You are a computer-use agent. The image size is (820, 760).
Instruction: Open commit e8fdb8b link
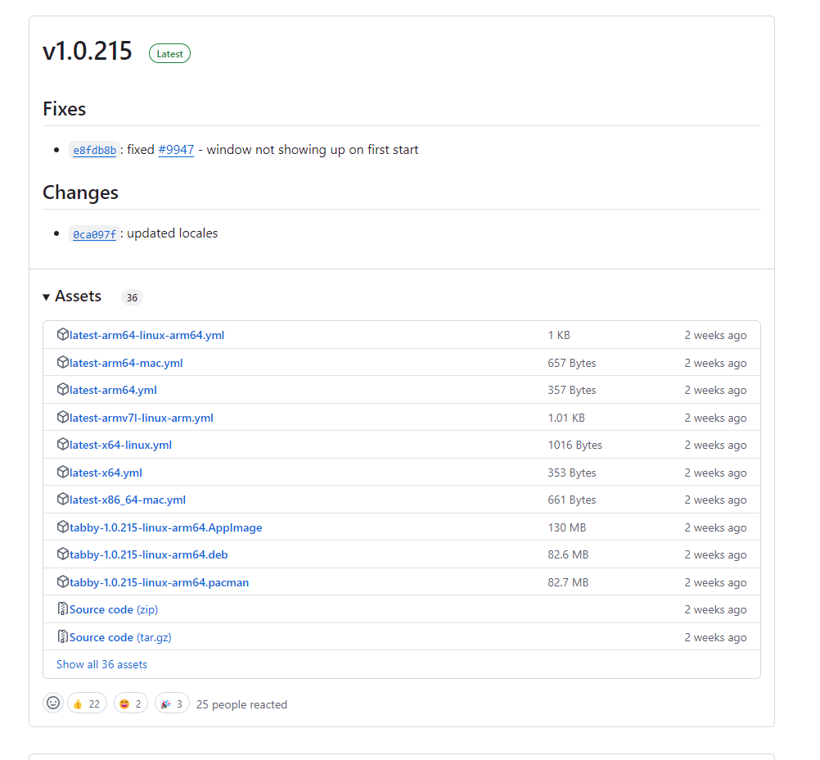pyautogui.click(x=95, y=150)
